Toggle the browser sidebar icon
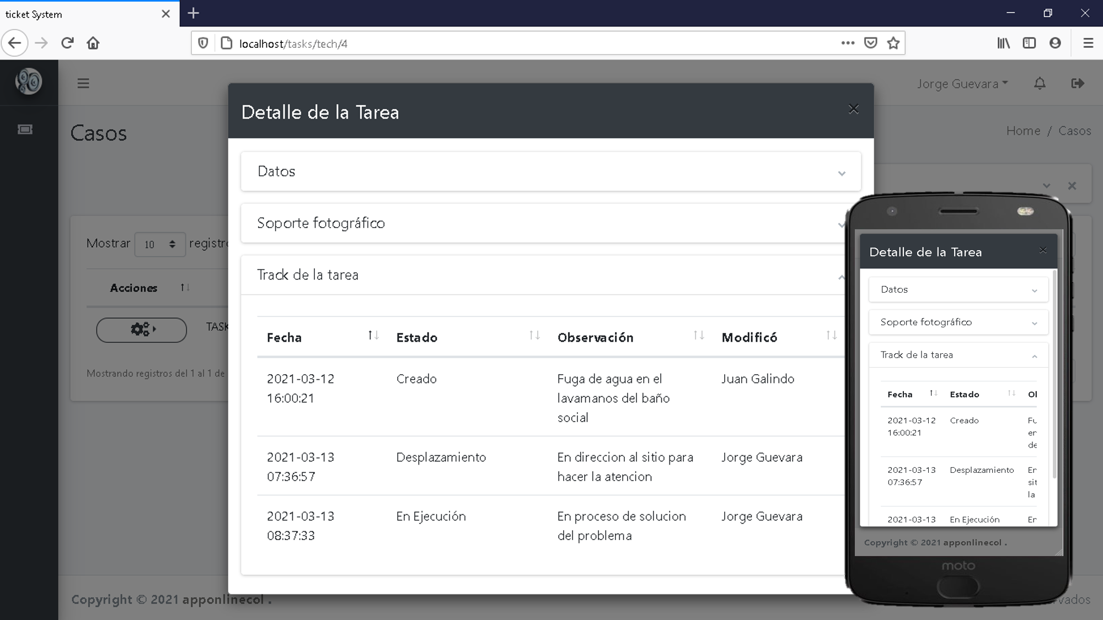The image size is (1103, 620). click(1029, 43)
